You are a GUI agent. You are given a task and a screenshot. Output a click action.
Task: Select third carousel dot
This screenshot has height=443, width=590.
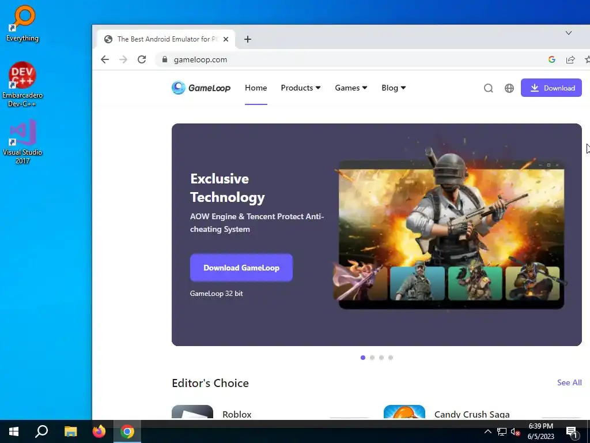point(381,358)
